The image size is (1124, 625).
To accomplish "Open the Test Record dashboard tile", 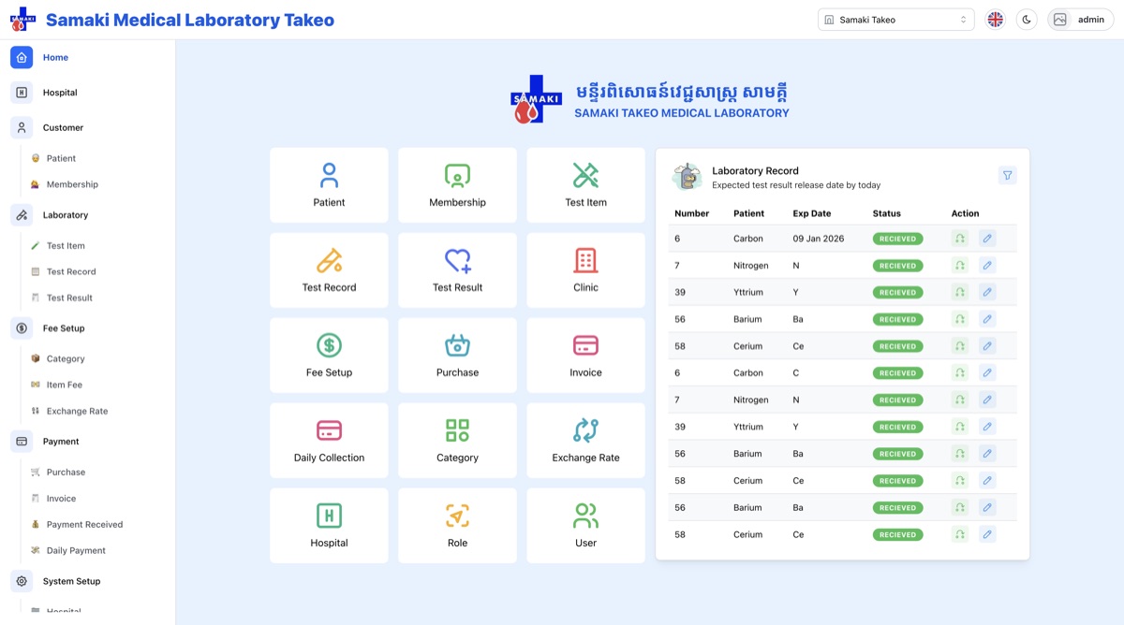I will (x=329, y=270).
